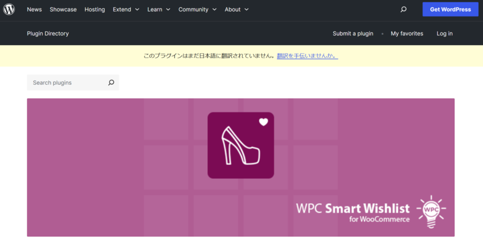Viewport: 483px width, 243px height.
Task: Click the WPC lightbulb logo
Action: point(431,212)
